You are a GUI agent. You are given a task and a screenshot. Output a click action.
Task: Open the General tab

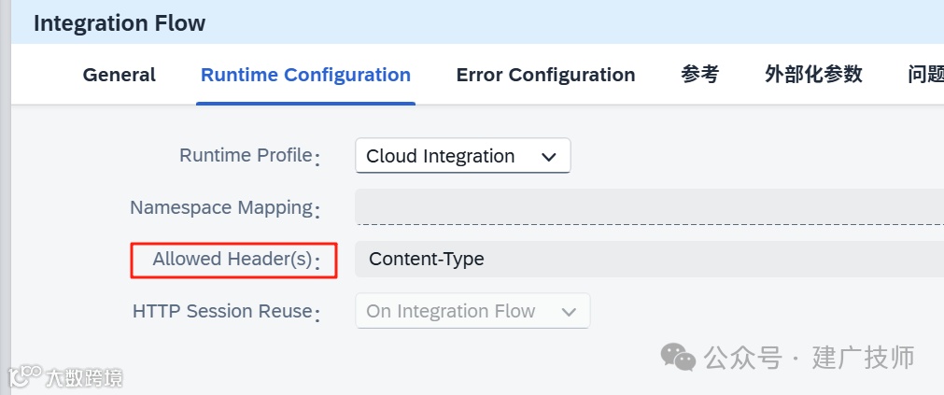point(120,75)
